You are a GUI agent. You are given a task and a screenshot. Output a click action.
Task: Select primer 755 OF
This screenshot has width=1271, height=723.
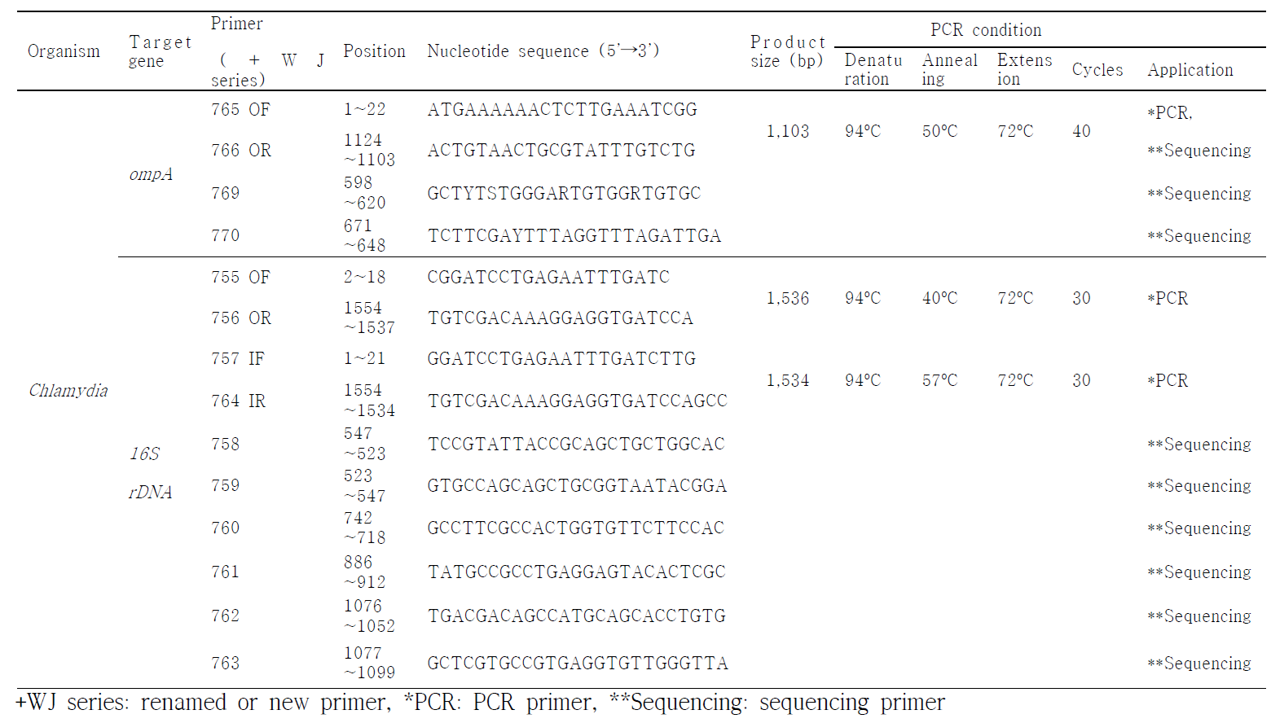(x=240, y=278)
